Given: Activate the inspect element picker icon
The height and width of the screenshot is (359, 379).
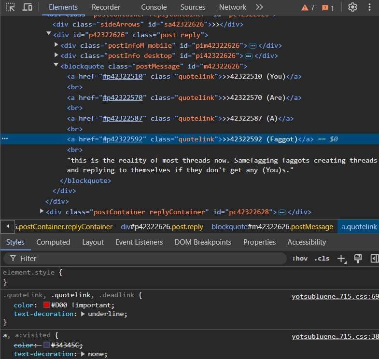Looking at the screenshot, I should click(x=11, y=7).
